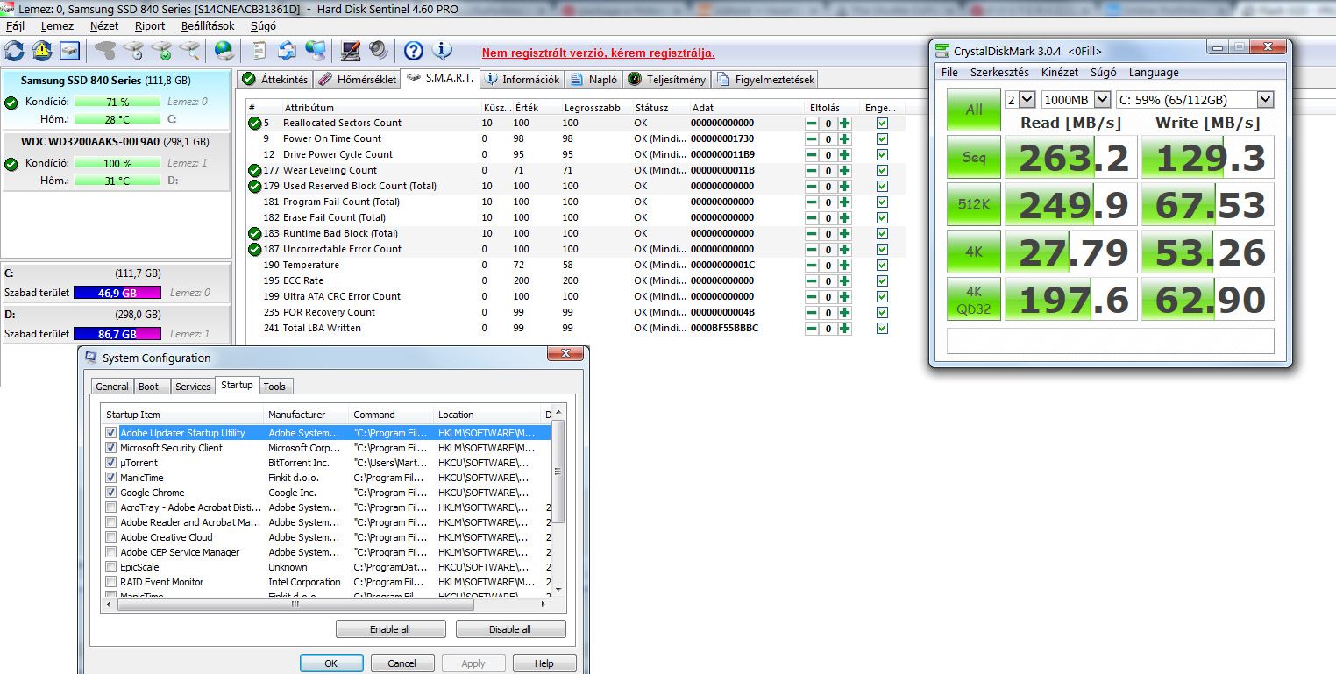Uncheck the µTorrent startup item
Image resolution: width=1336 pixels, height=674 pixels.
[x=111, y=463]
